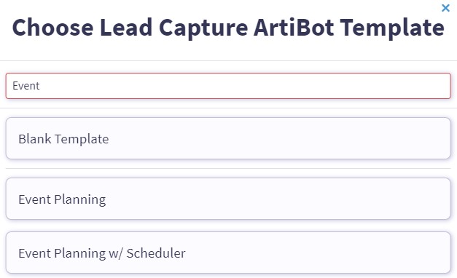Exit the dialog via the X
The image size is (457, 278).
[445, 8]
